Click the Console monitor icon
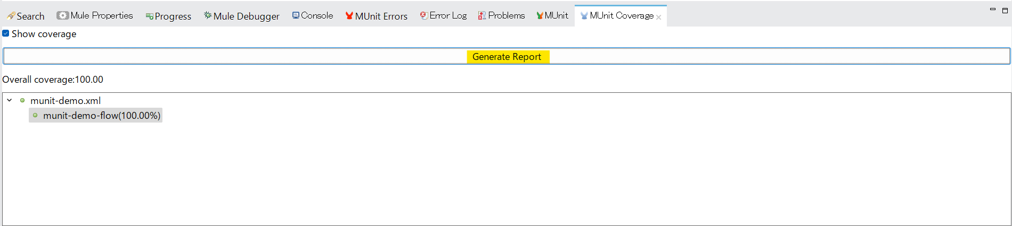 coord(296,15)
